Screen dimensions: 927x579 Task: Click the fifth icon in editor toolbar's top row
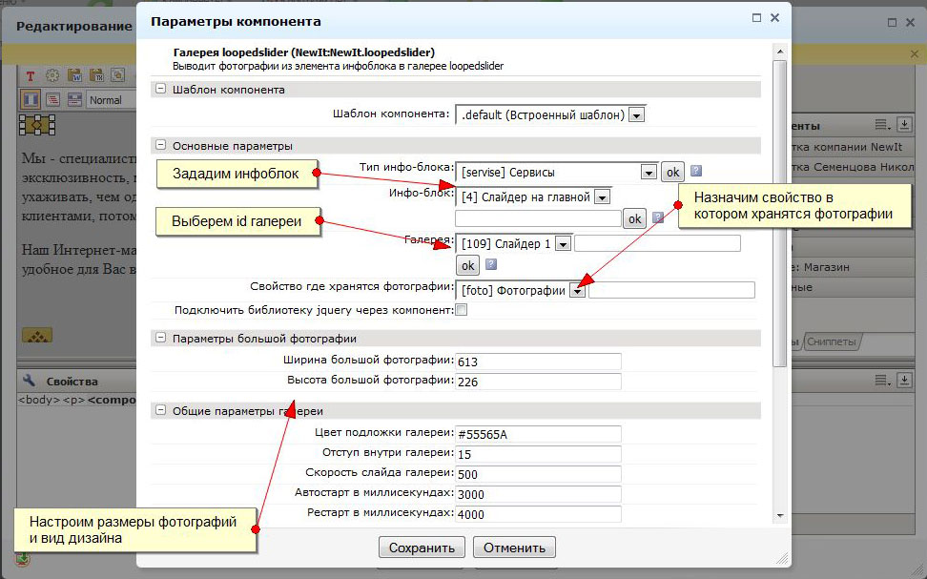118,75
